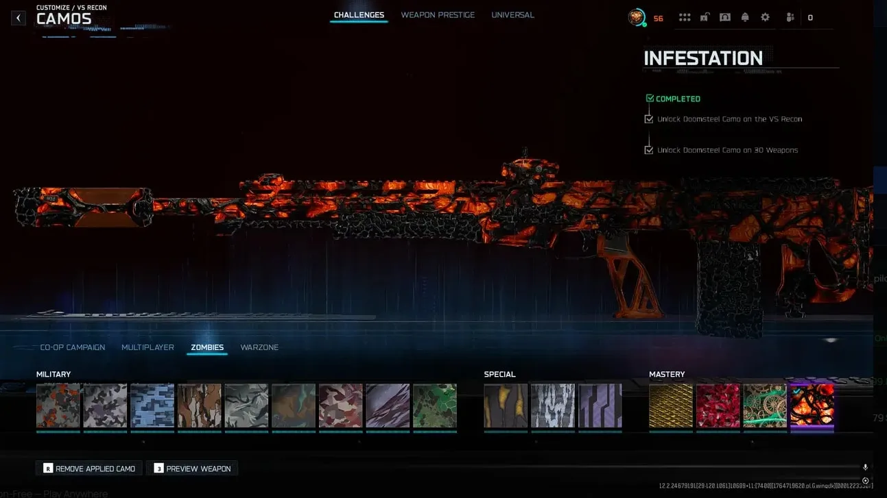This screenshot has height=498, width=887.
Task: Select the Doomsteel lava mastery camo
Action: click(x=812, y=406)
